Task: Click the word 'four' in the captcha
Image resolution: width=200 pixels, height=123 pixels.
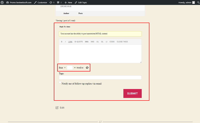Action: tap(61, 67)
